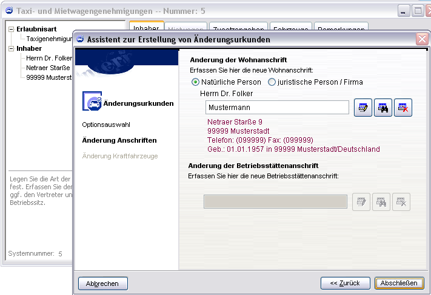The height and width of the screenshot is (295, 431).
Task: Click the Mustermann name input field
Action: coord(277,108)
